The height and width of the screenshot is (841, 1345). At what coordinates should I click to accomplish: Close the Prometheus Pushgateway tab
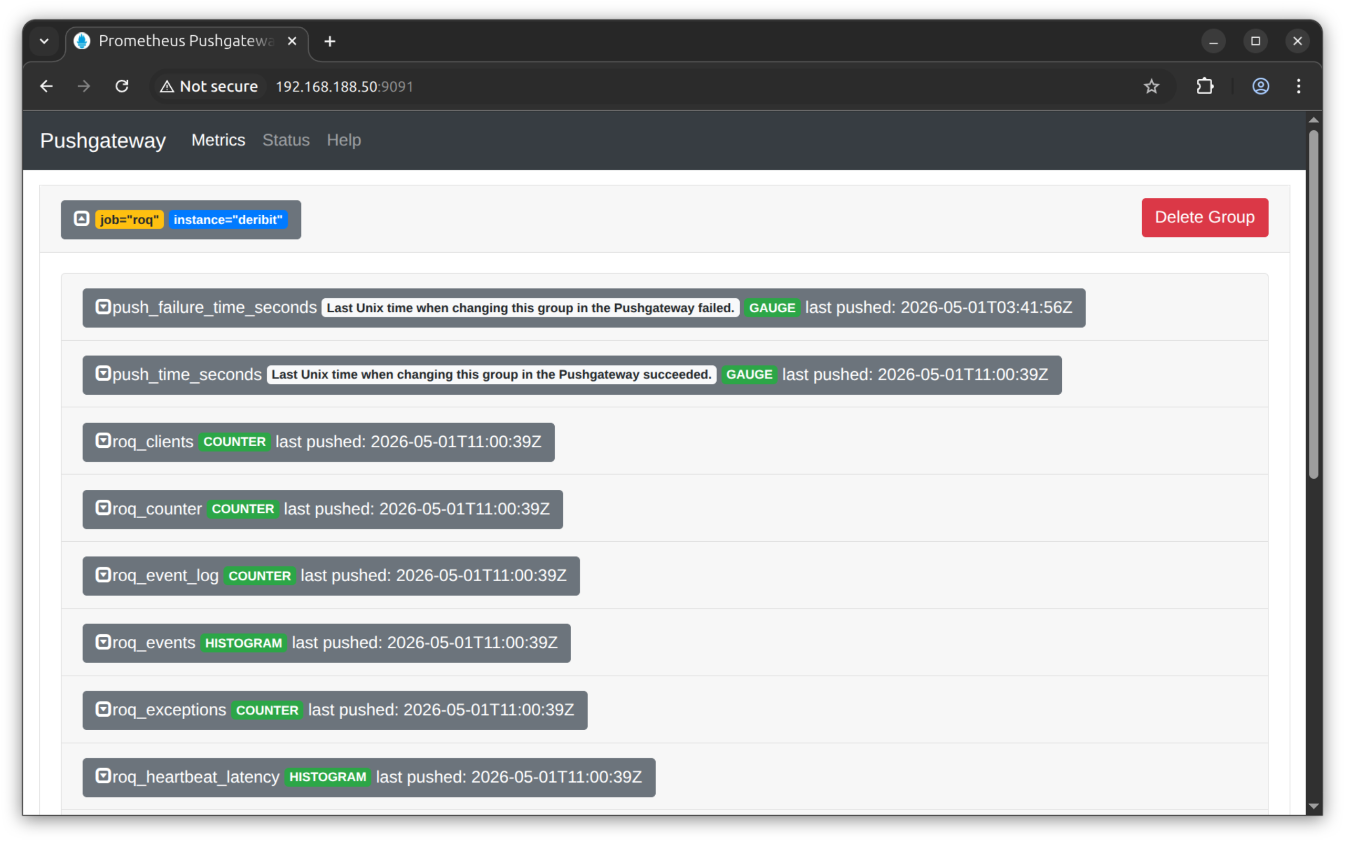(292, 41)
